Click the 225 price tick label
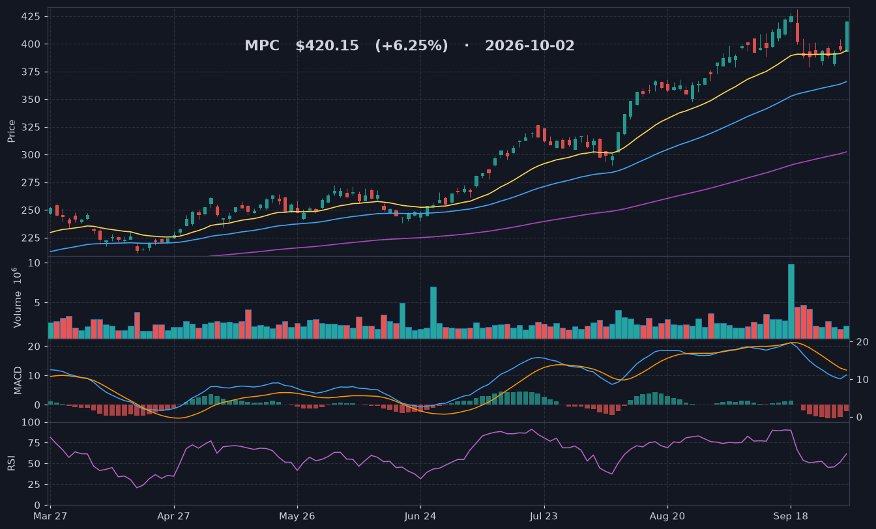Screen dimensions: 876x529 (32, 238)
